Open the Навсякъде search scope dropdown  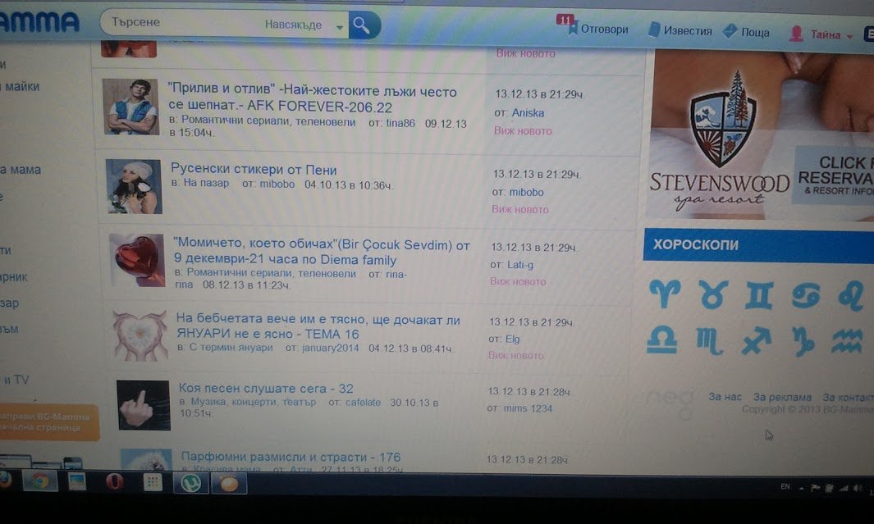[304, 25]
